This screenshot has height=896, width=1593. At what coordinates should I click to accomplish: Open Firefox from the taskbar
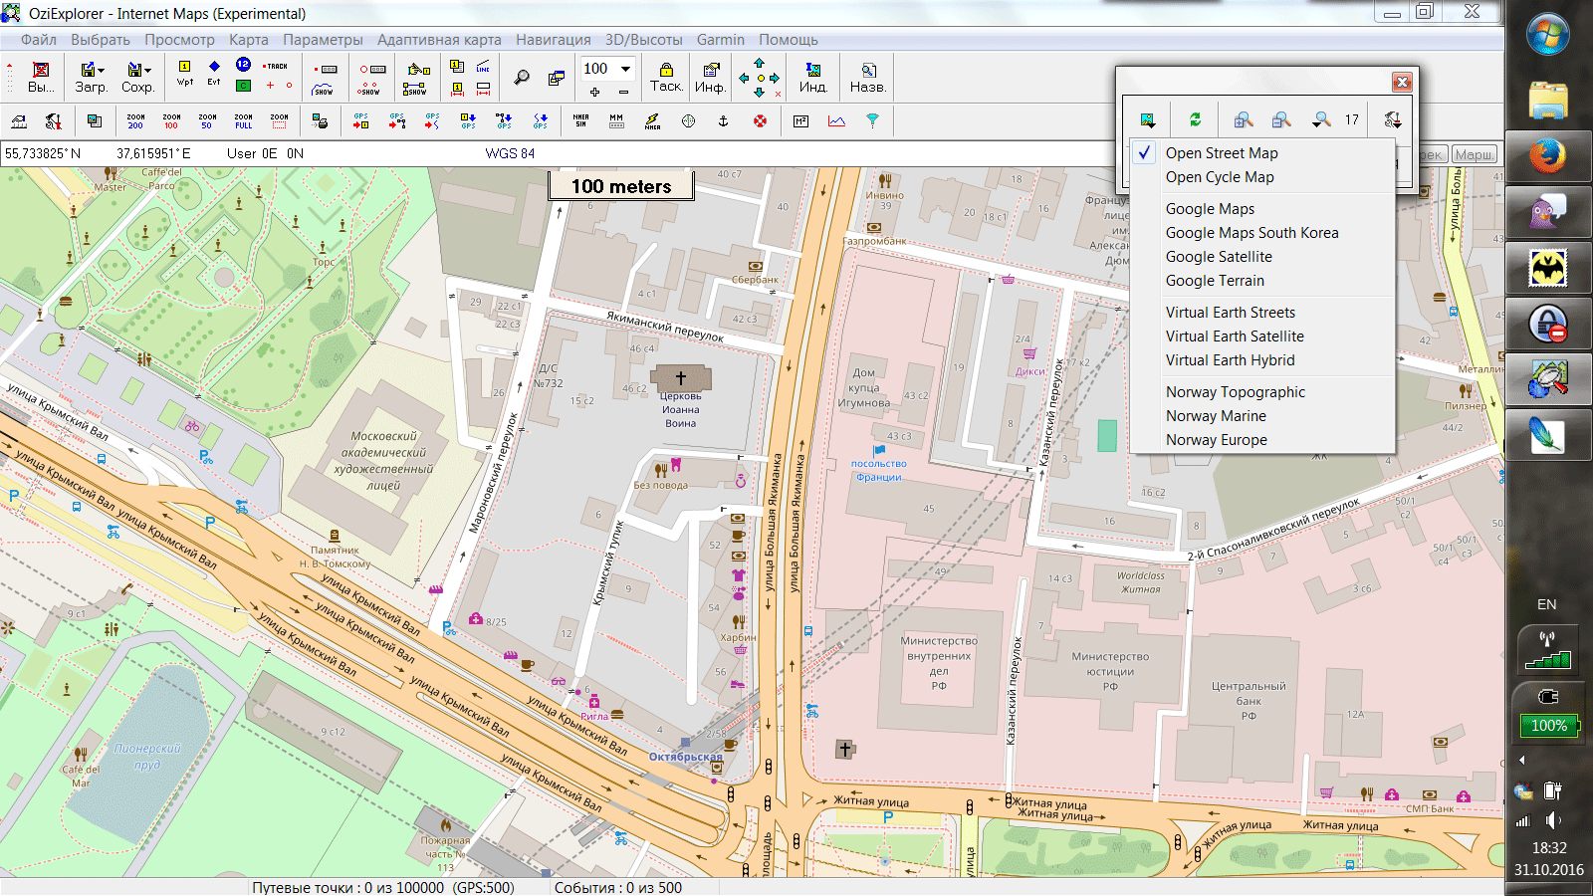click(x=1547, y=156)
